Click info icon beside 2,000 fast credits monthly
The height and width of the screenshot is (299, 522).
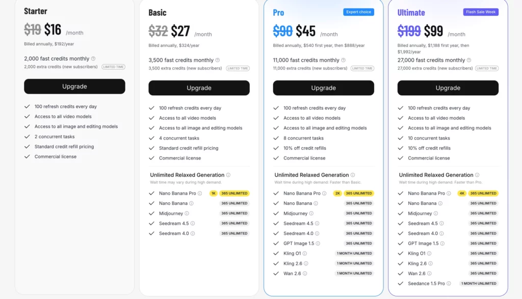click(93, 59)
